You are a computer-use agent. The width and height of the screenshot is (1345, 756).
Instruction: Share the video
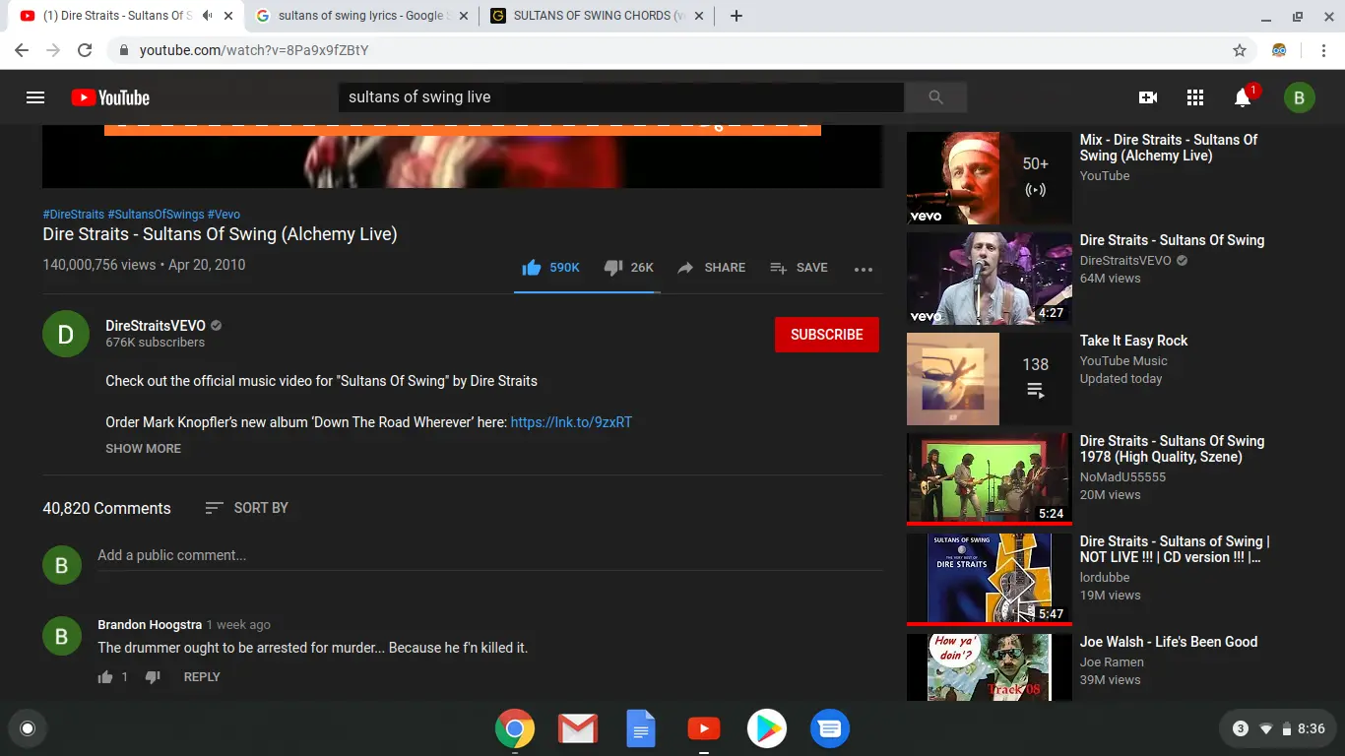click(711, 268)
